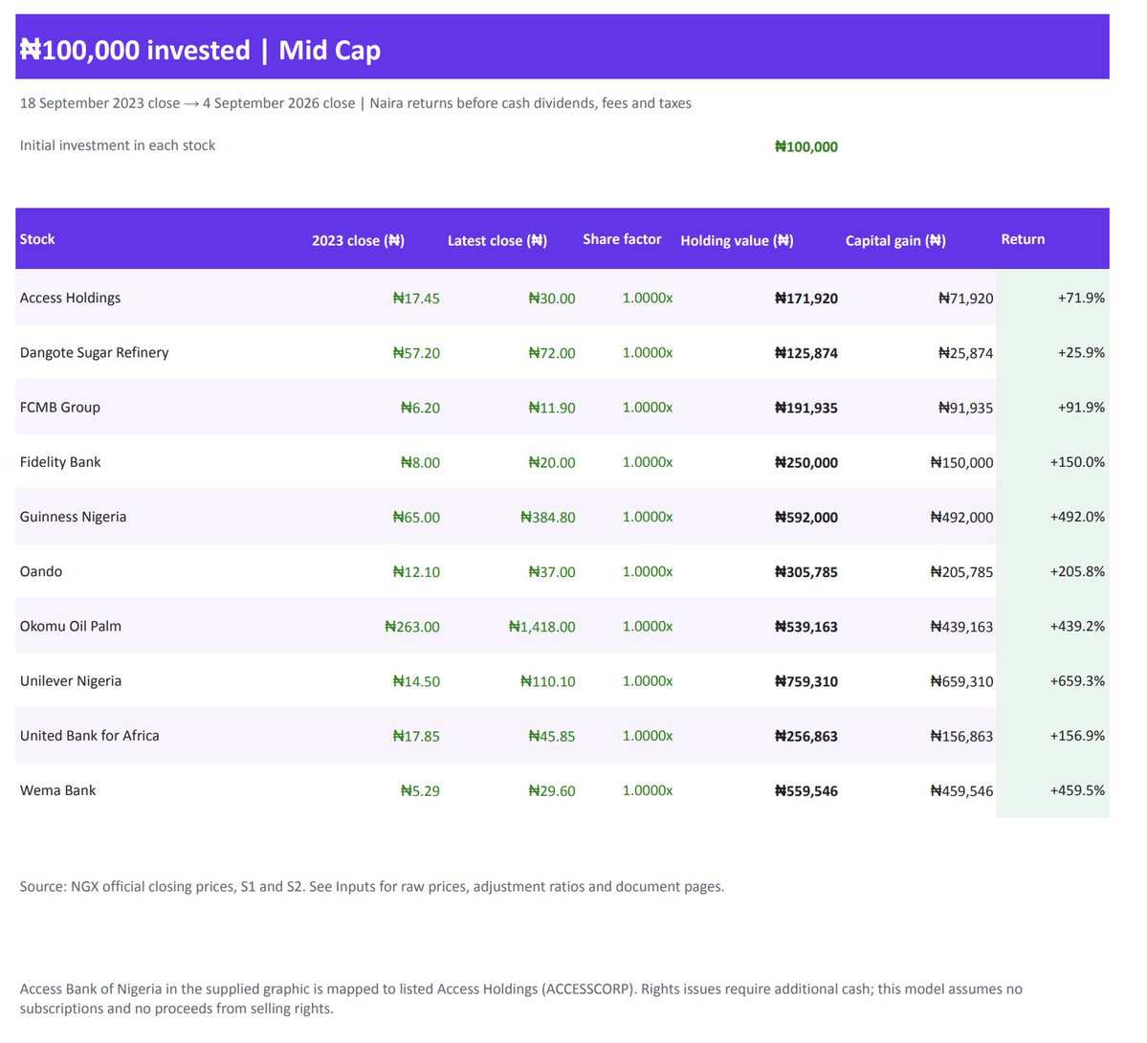Click FCMB Group 2023 close ₦6.20
The height and width of the screenshot is (1043, 1147).
coord(421,408)
